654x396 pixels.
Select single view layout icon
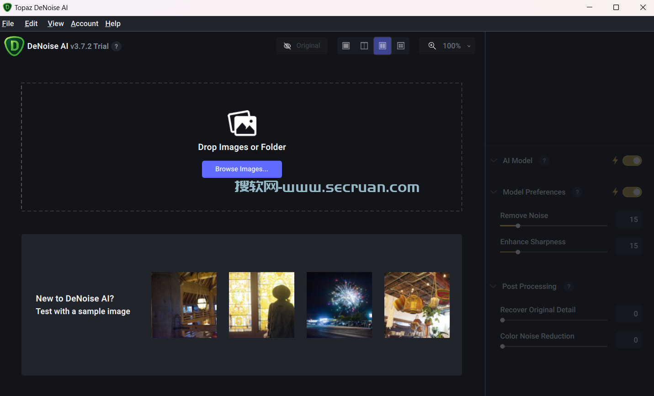[346, 46]
